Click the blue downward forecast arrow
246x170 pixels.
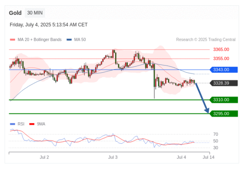(x=202, y=98)
